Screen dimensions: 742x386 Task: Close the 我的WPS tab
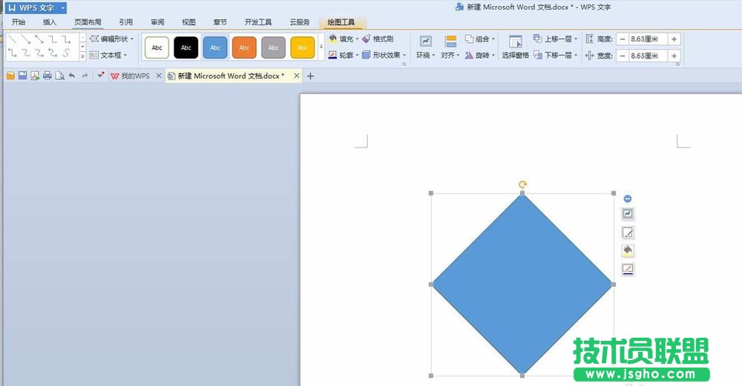[158, 76]
